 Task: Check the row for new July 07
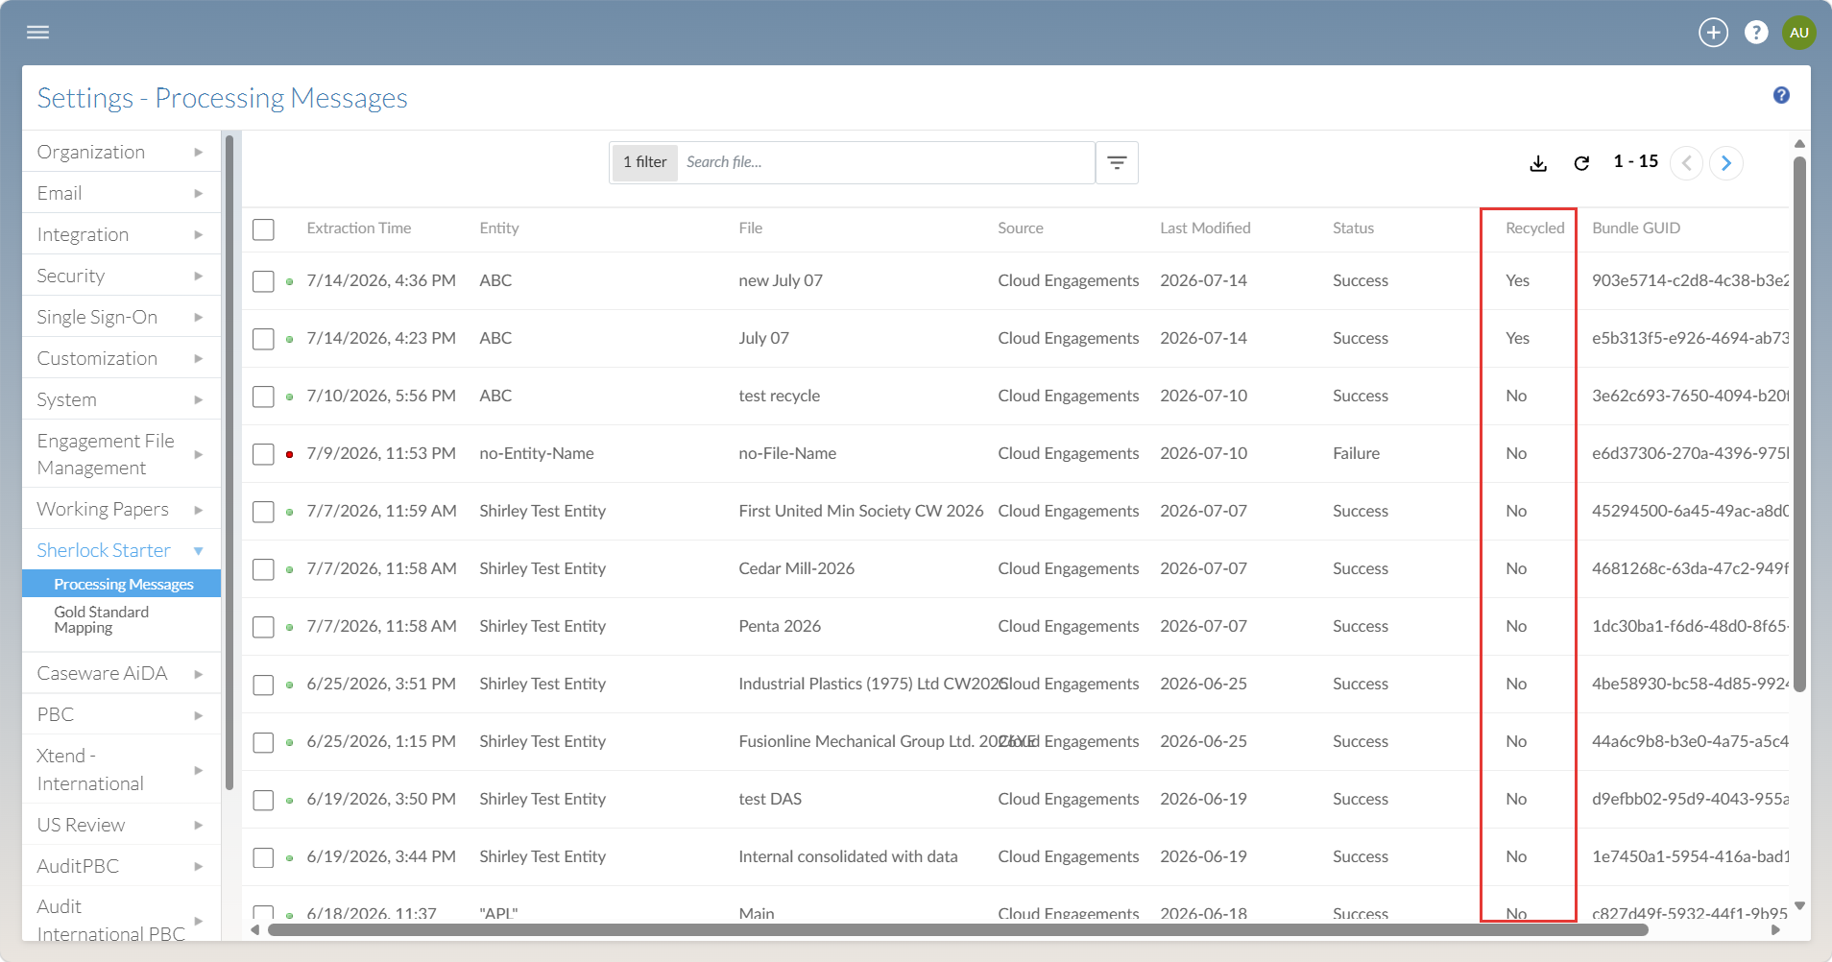click(x=263, y=281)
